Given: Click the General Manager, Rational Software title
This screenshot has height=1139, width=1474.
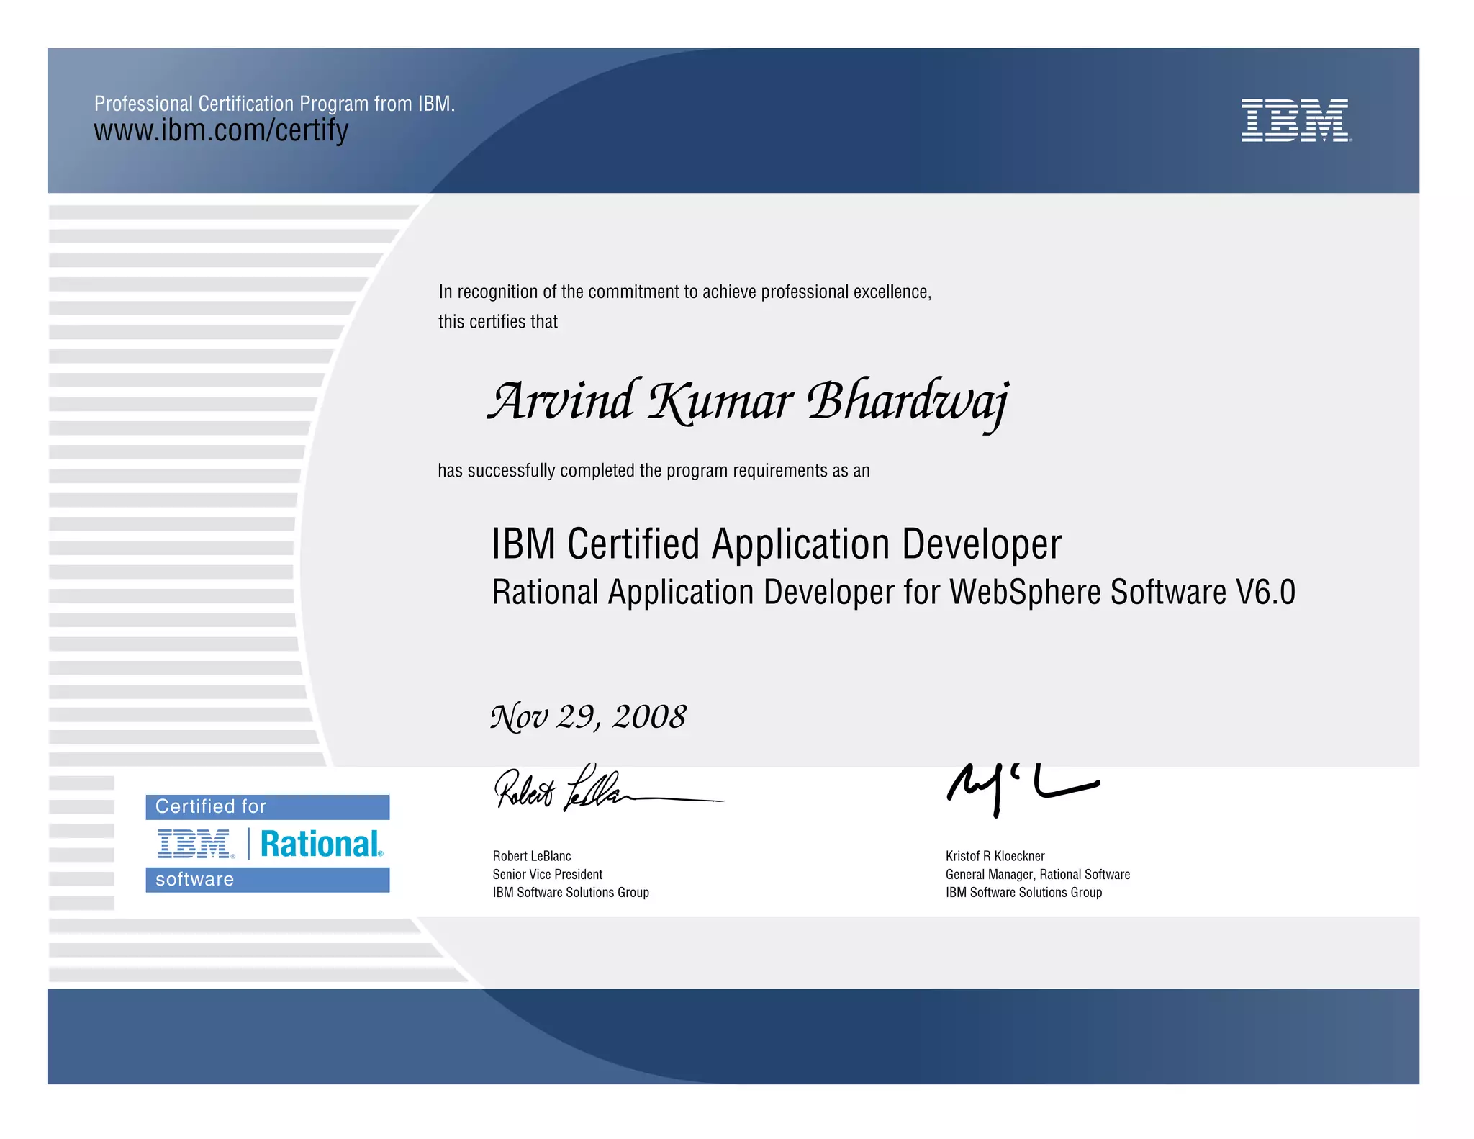Looking at the screenshot, I should tap(1037, 874).
